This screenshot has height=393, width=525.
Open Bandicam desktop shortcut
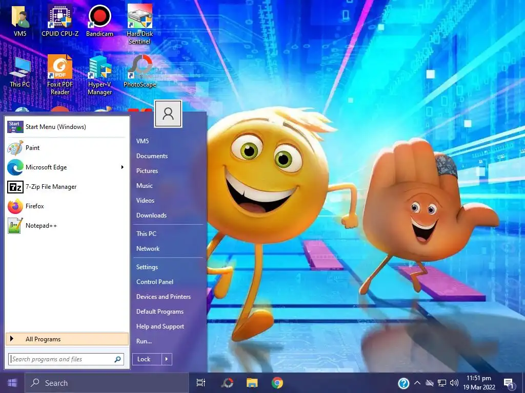(x=99, y=20)
